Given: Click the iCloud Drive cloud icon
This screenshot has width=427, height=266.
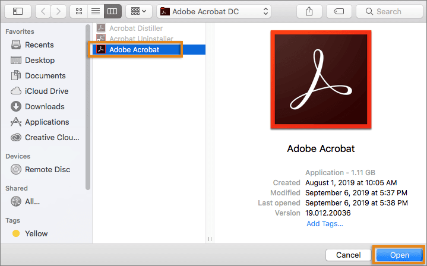Looking at the screenshot, I should [x=16, y=91].
